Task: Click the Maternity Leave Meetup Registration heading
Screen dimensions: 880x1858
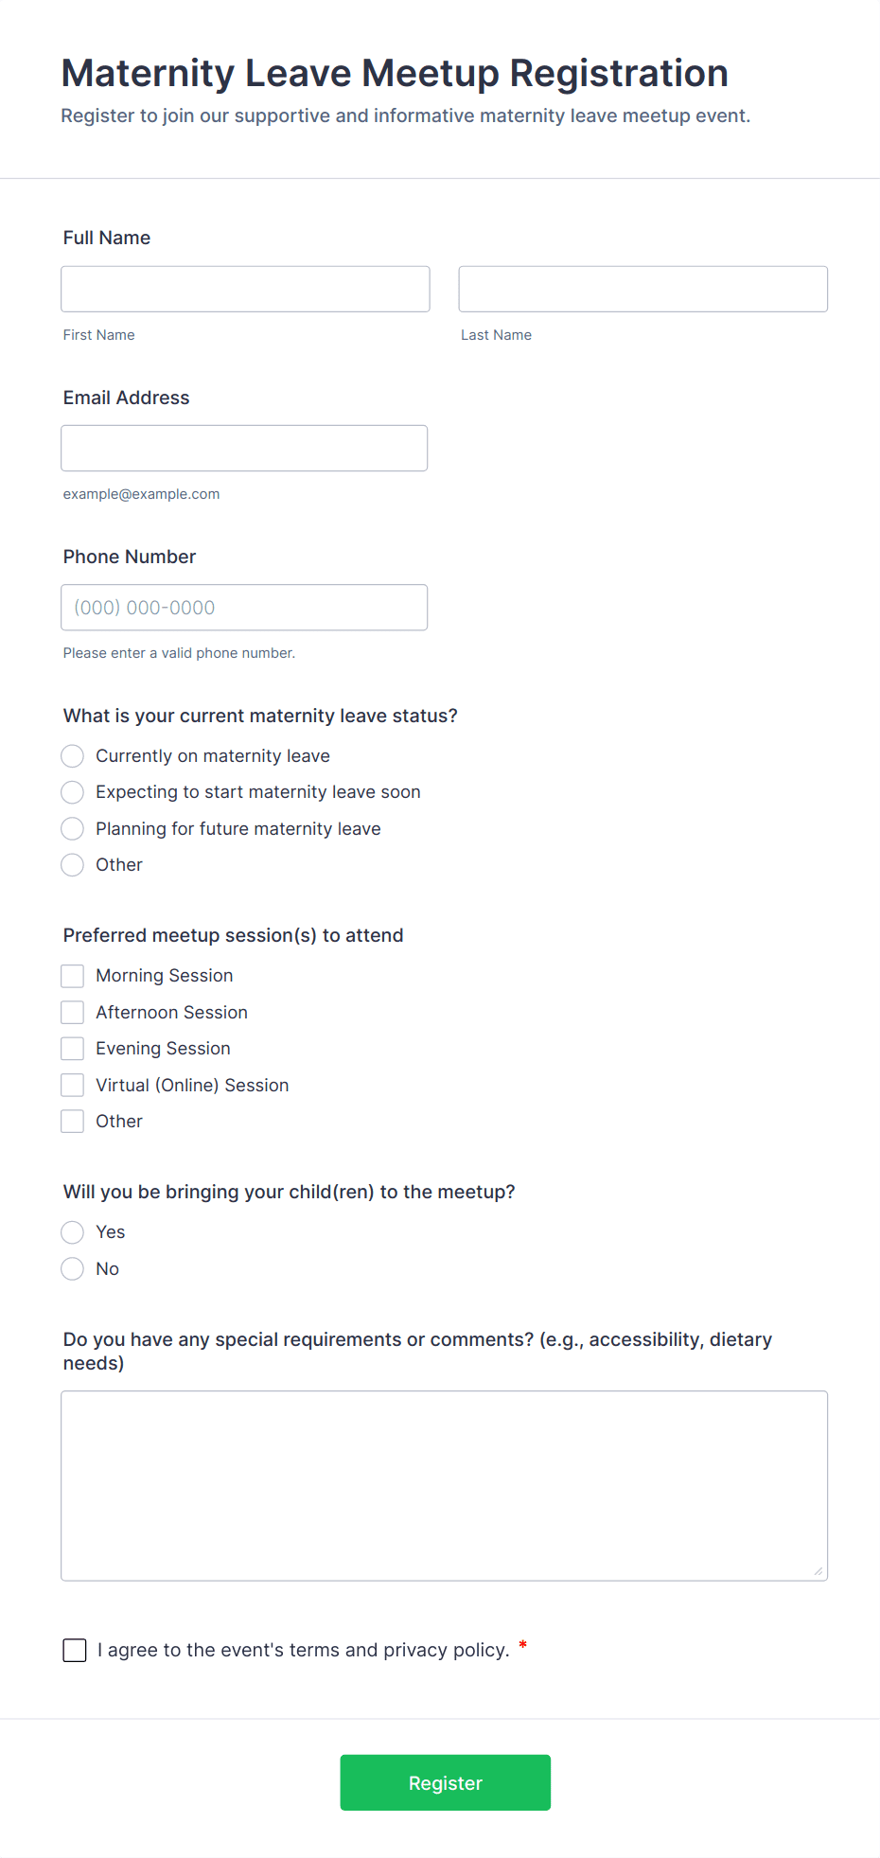Action: click(x=395, y=74)
